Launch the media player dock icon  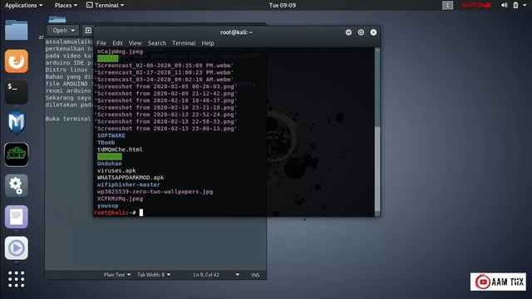(17, 248)
